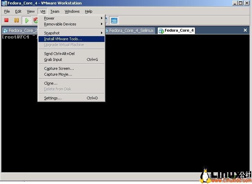Open the Windows menu
252x184 pixels.
(x=72, y=11)
